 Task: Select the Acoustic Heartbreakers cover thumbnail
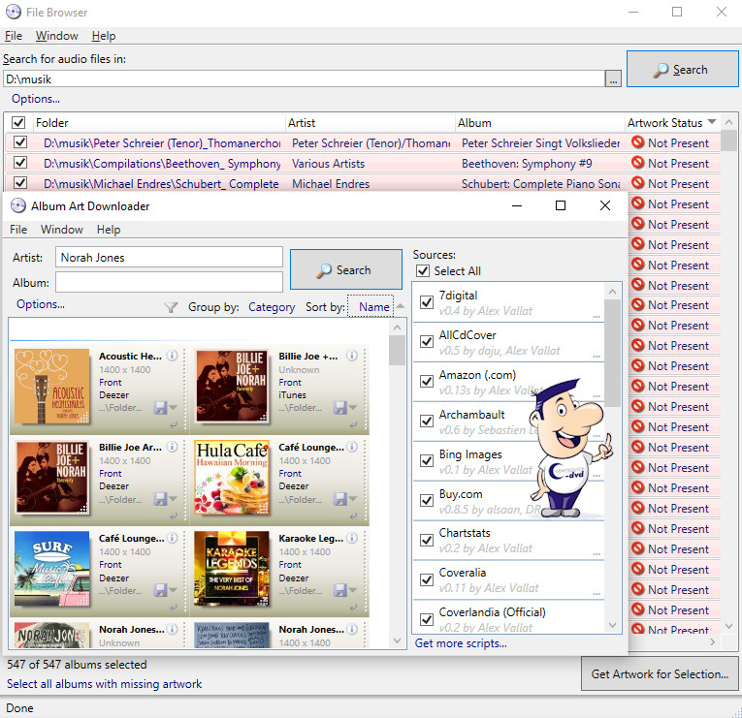pos(52,387)
